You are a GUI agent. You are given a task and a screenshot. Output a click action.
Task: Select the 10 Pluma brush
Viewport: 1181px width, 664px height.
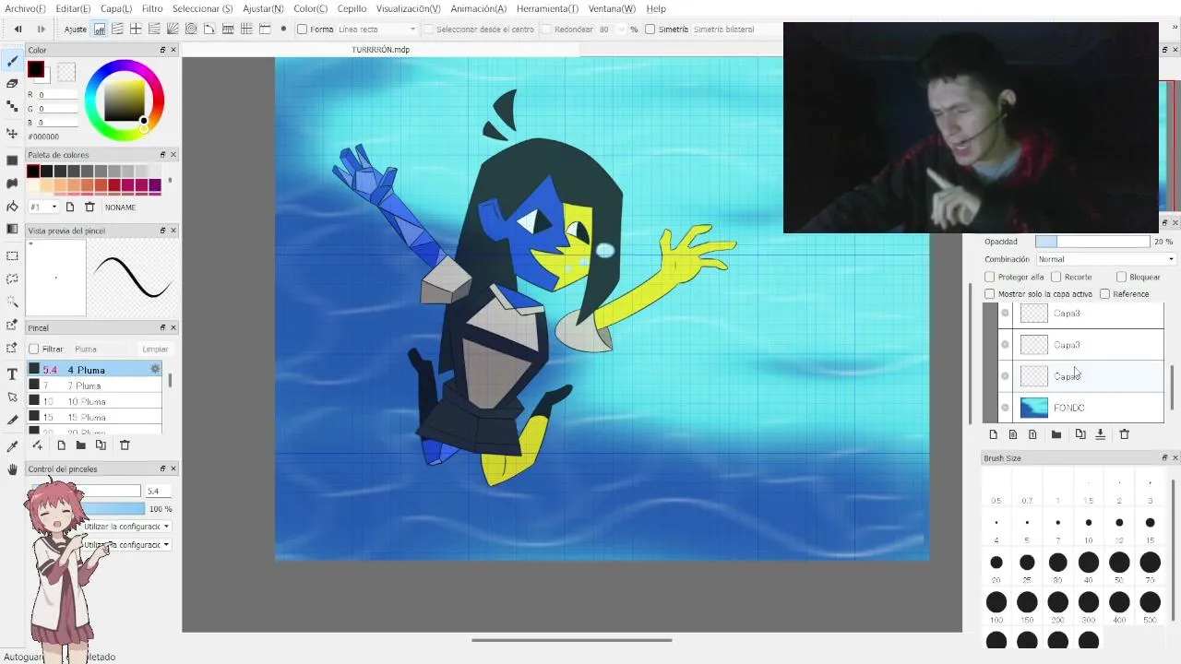click(94, 401)
